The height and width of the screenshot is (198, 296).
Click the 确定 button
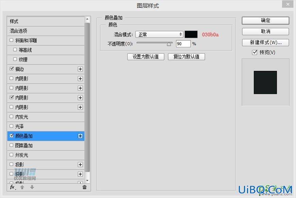[x=265, y=20]
